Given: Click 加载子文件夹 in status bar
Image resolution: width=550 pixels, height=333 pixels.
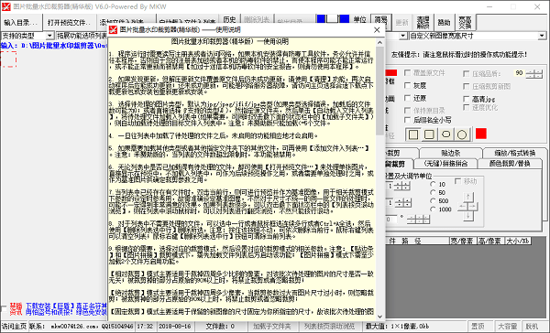Looking at the screenshot, I should (272, 327).
